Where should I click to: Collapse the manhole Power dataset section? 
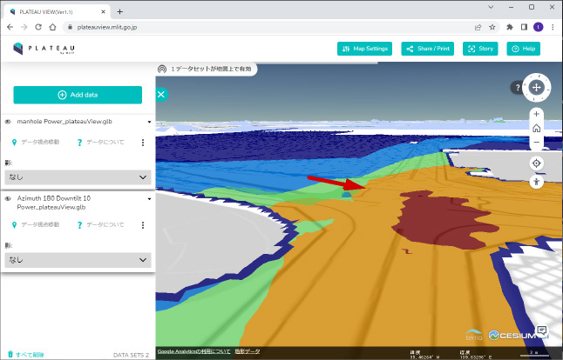pyautogui.click(x=149, y=123)
